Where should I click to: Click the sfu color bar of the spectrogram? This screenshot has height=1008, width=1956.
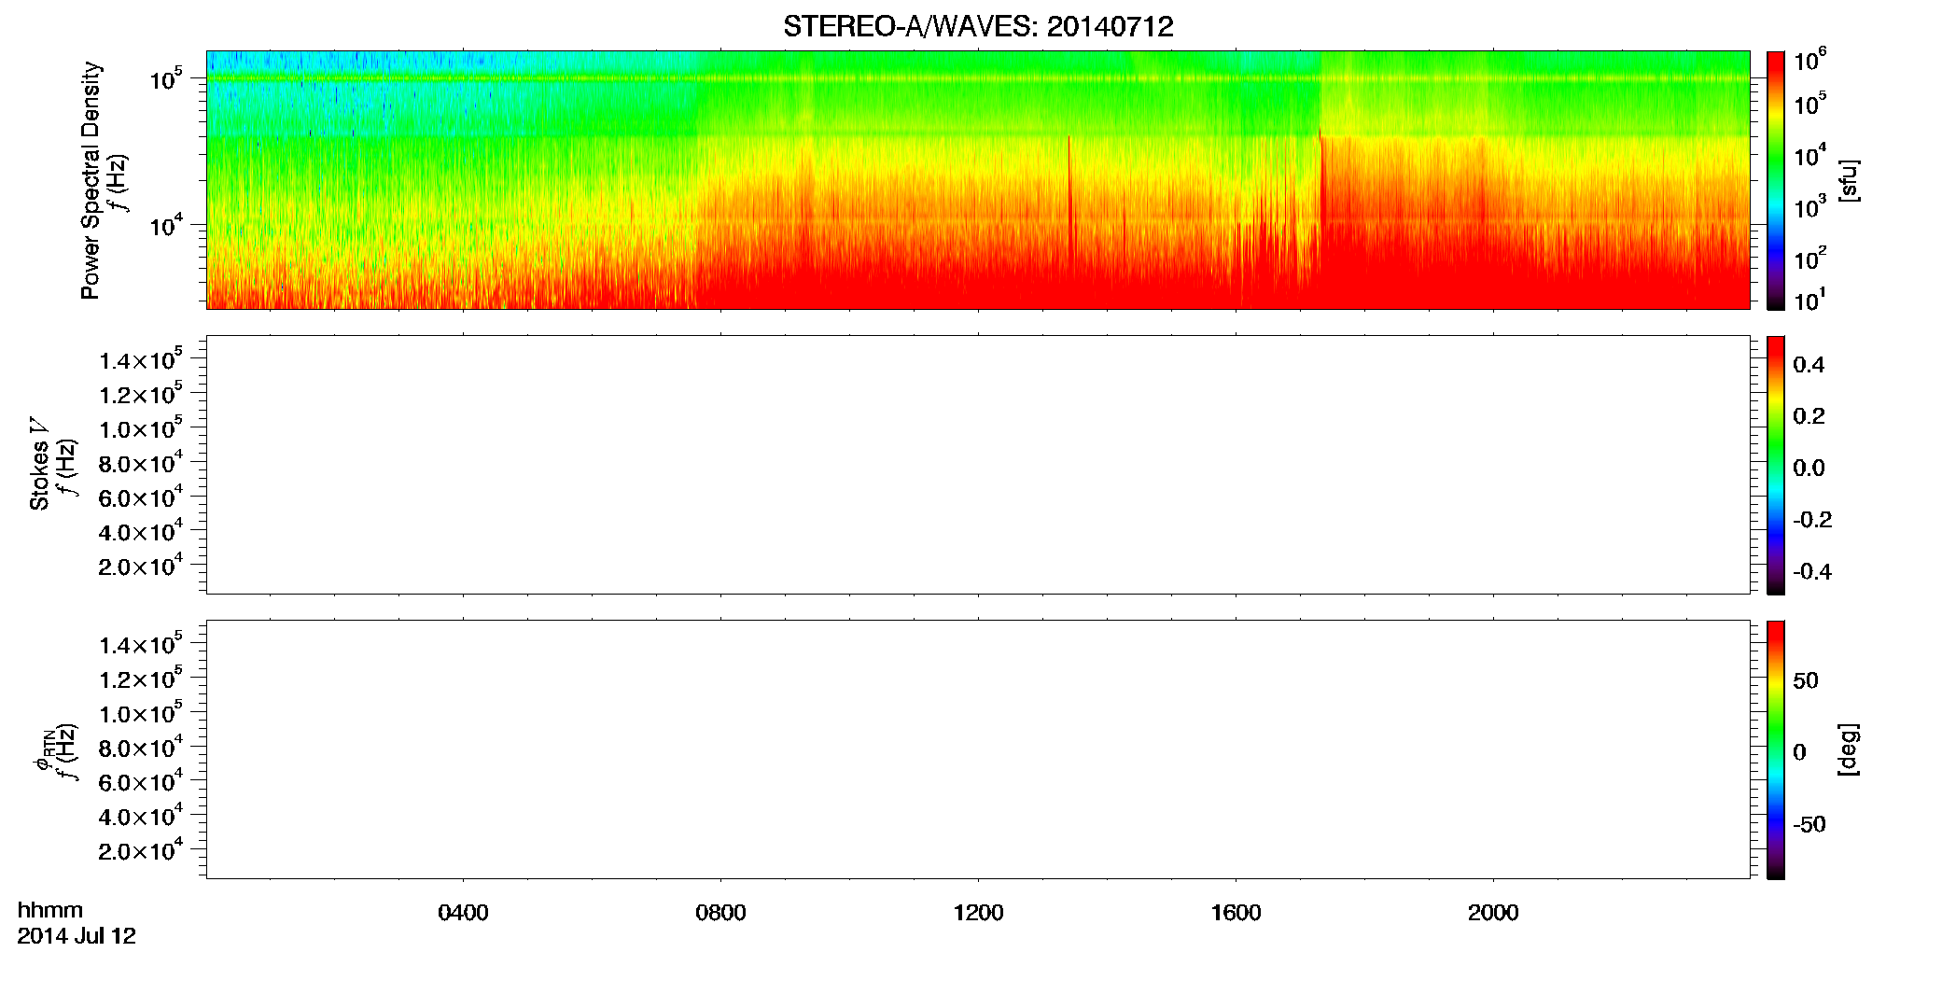pyautogui.click(x=1775, y=180)
